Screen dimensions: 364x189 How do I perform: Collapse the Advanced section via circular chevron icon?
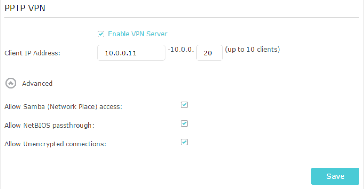pyautogui.click(x=11, y=84)
